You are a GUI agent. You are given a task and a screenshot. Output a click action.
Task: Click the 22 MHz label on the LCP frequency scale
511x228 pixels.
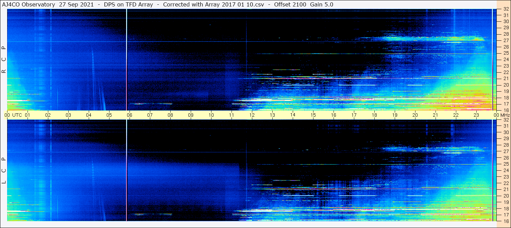(x=506, y=183)
